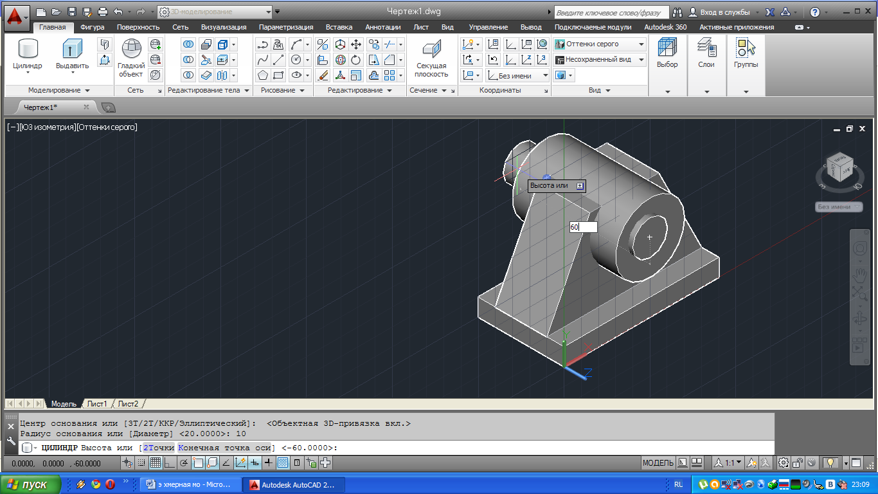
Task: Click the Smooth Object (Гладкий объект) icon
Action: tap(131, 50)
